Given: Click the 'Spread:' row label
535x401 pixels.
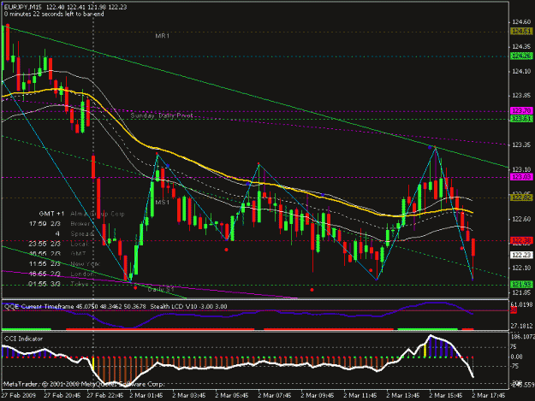Looking at the screenshot, I should (82, 233).
